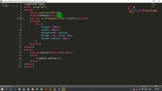
Task: Open the touch keyboard tray icon
Action: click(x=146, y=89)
